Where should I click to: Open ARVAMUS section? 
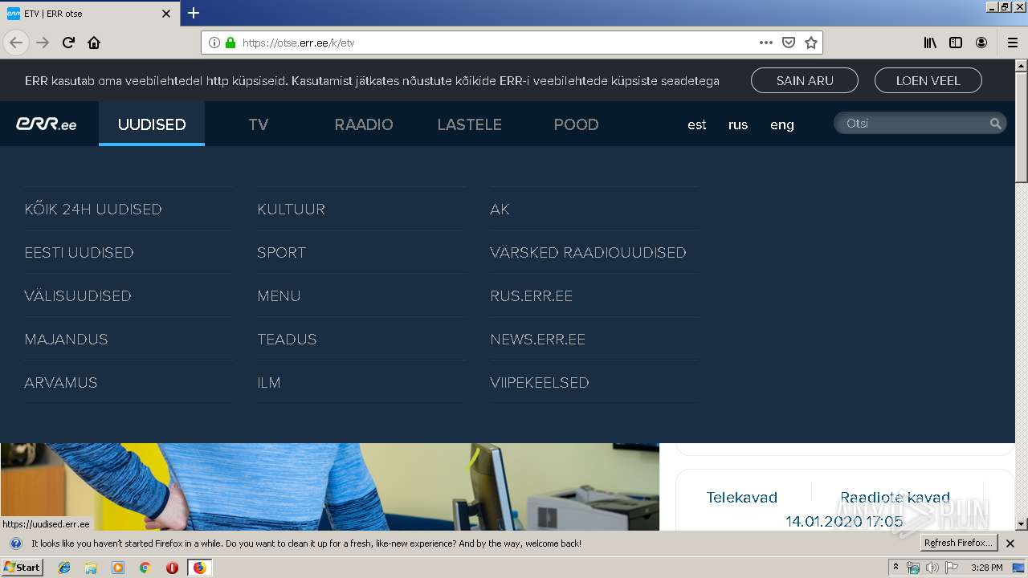point(61,382)
